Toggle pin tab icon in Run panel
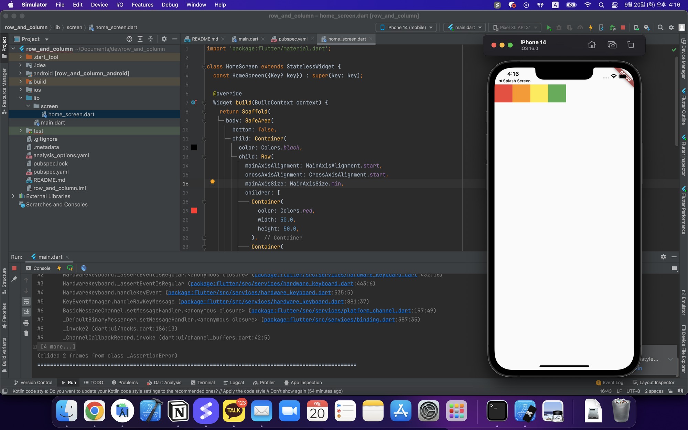Viewport: 688px width, 430px height. pos(14,279)
